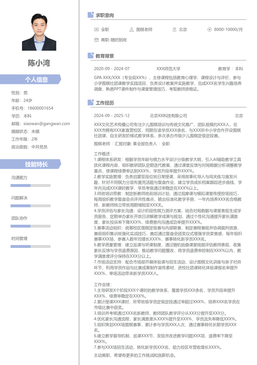
Task: Select the 个人信息 section banner
Action: point(31,79)
